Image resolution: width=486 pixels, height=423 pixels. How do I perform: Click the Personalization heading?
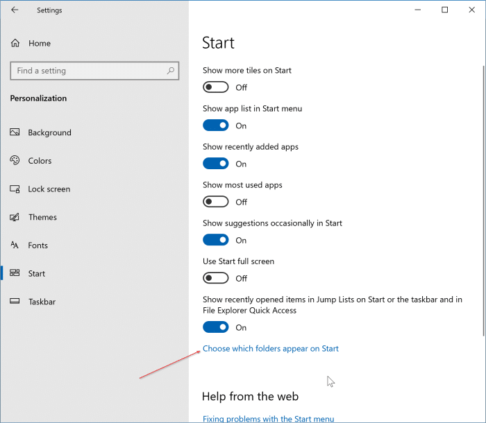click(38, 98)
